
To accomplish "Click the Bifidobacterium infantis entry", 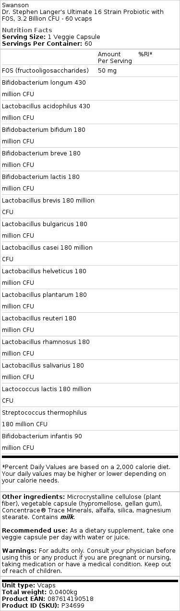I will (42, 442).
